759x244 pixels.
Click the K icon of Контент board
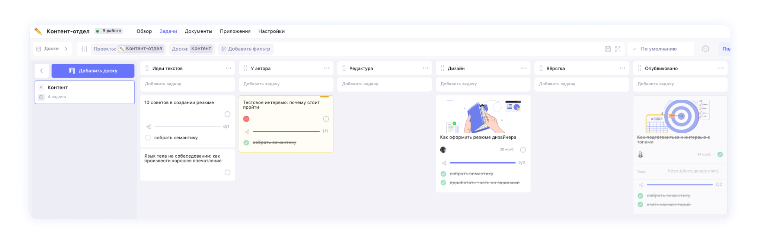point(41,87)
